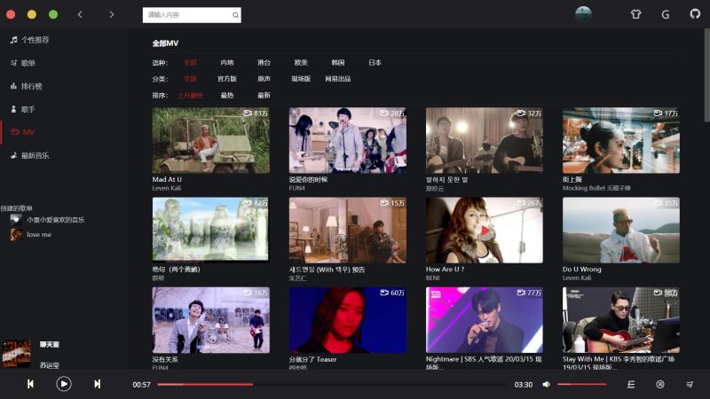710x399 pixels.
Task: Filter language by 欧美
Action: pyautogui.click(x=301, y=62)
